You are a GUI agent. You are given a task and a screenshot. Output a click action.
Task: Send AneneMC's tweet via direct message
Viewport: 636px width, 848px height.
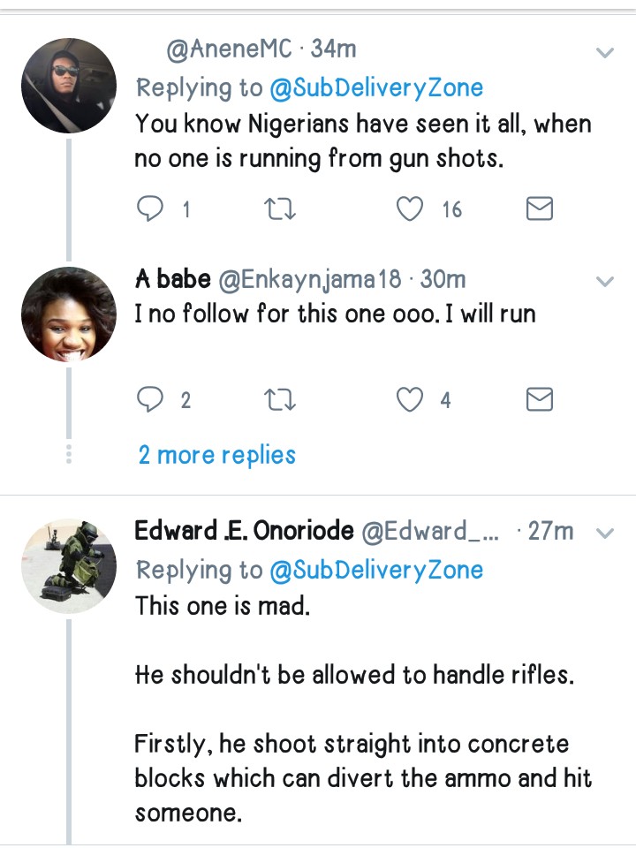click(x=539, y=208)
